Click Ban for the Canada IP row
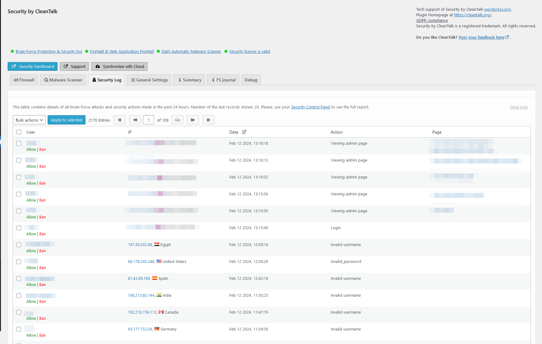 click(42, 318)
